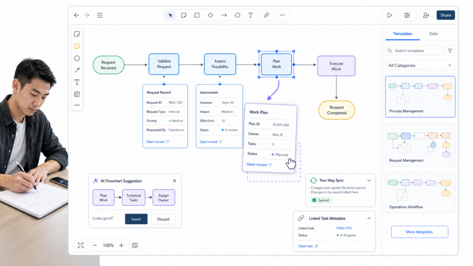Viewport: 473px width, 266px height.
Task: Select the sticky note tool in top toolbar
Action: pyautogui.click(x=184, y=15)
